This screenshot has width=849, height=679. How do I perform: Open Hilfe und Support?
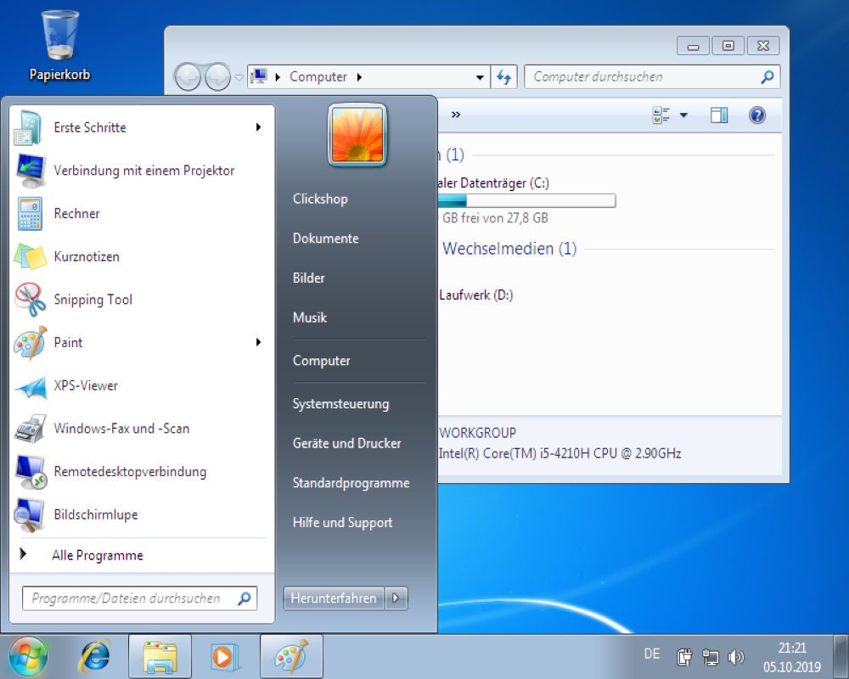[343, 523]
